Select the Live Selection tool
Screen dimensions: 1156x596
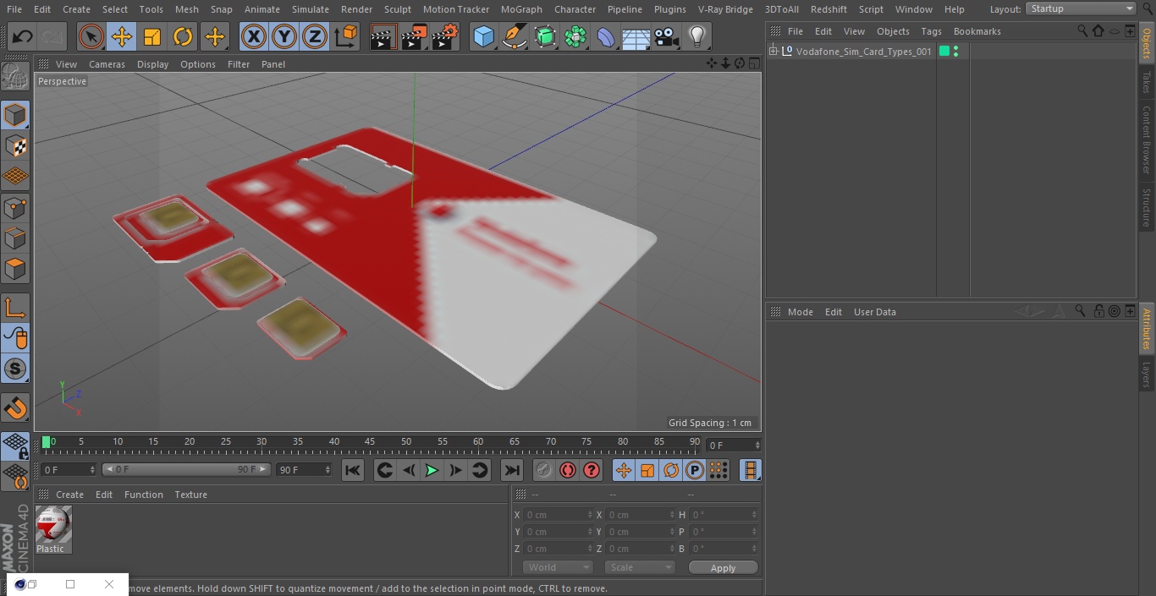[91, 36]
